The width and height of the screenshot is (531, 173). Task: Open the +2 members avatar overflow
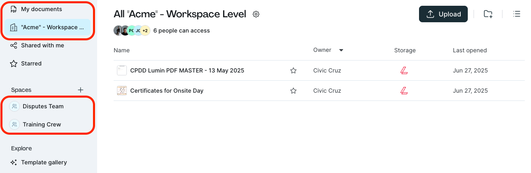point(145,30)
